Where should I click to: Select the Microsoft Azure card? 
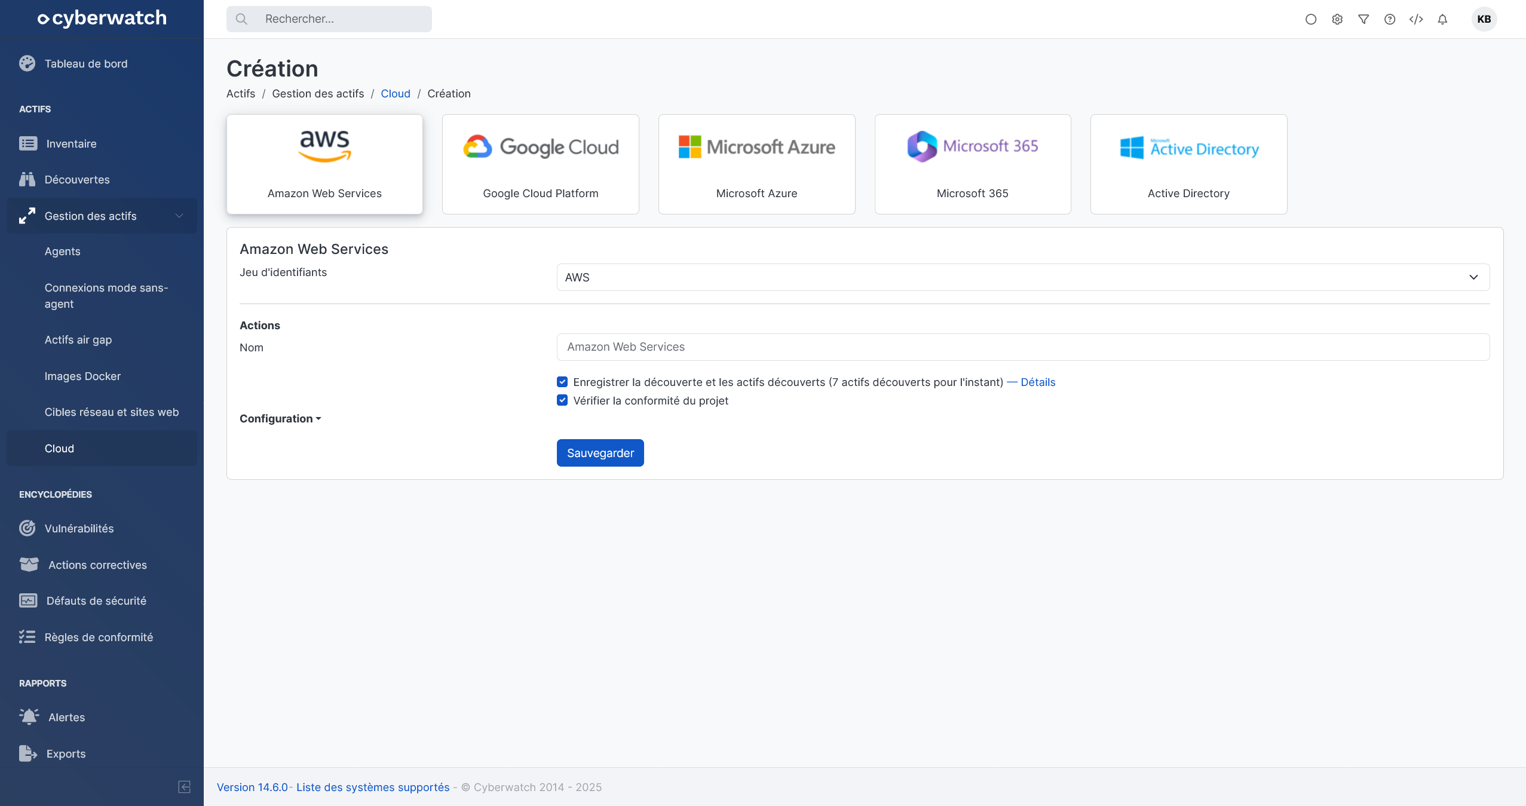[x=757, y=164]
